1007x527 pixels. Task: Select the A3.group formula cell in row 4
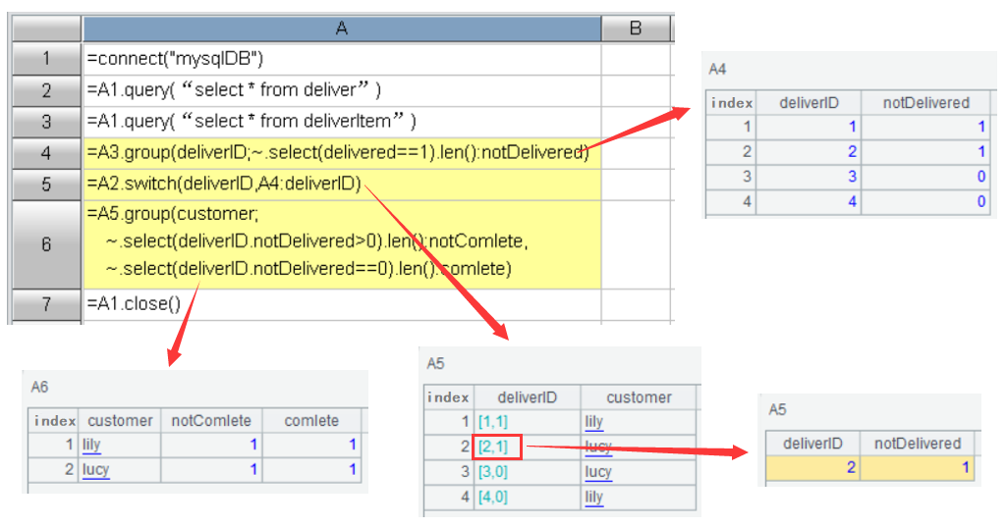341,152
